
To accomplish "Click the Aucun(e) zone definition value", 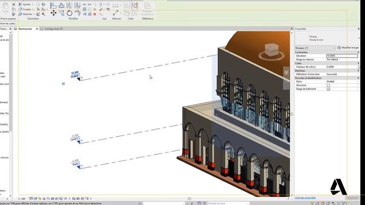I will [342, 74].
